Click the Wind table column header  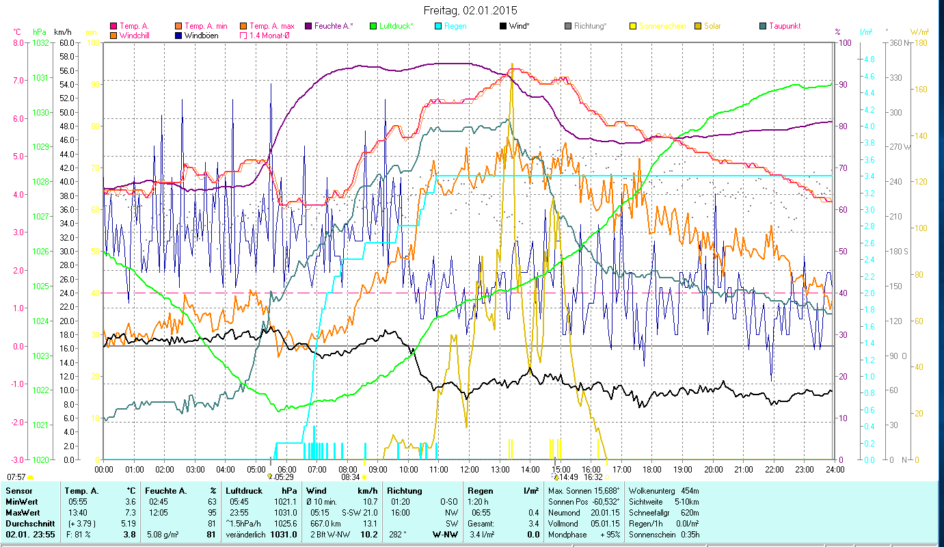[316, 491]
